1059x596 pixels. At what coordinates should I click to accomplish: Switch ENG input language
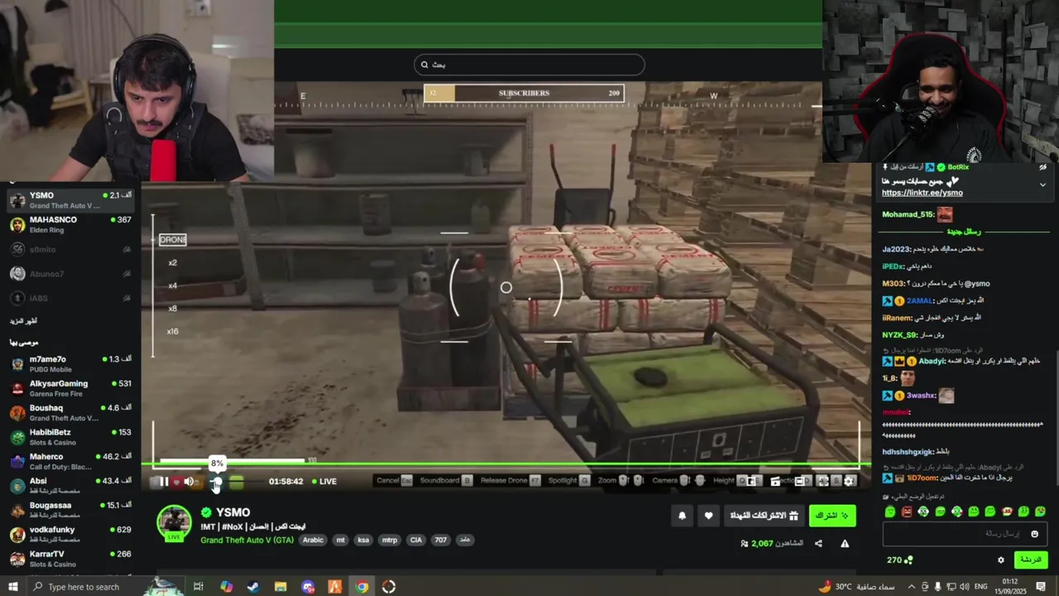tap(980, 587)
